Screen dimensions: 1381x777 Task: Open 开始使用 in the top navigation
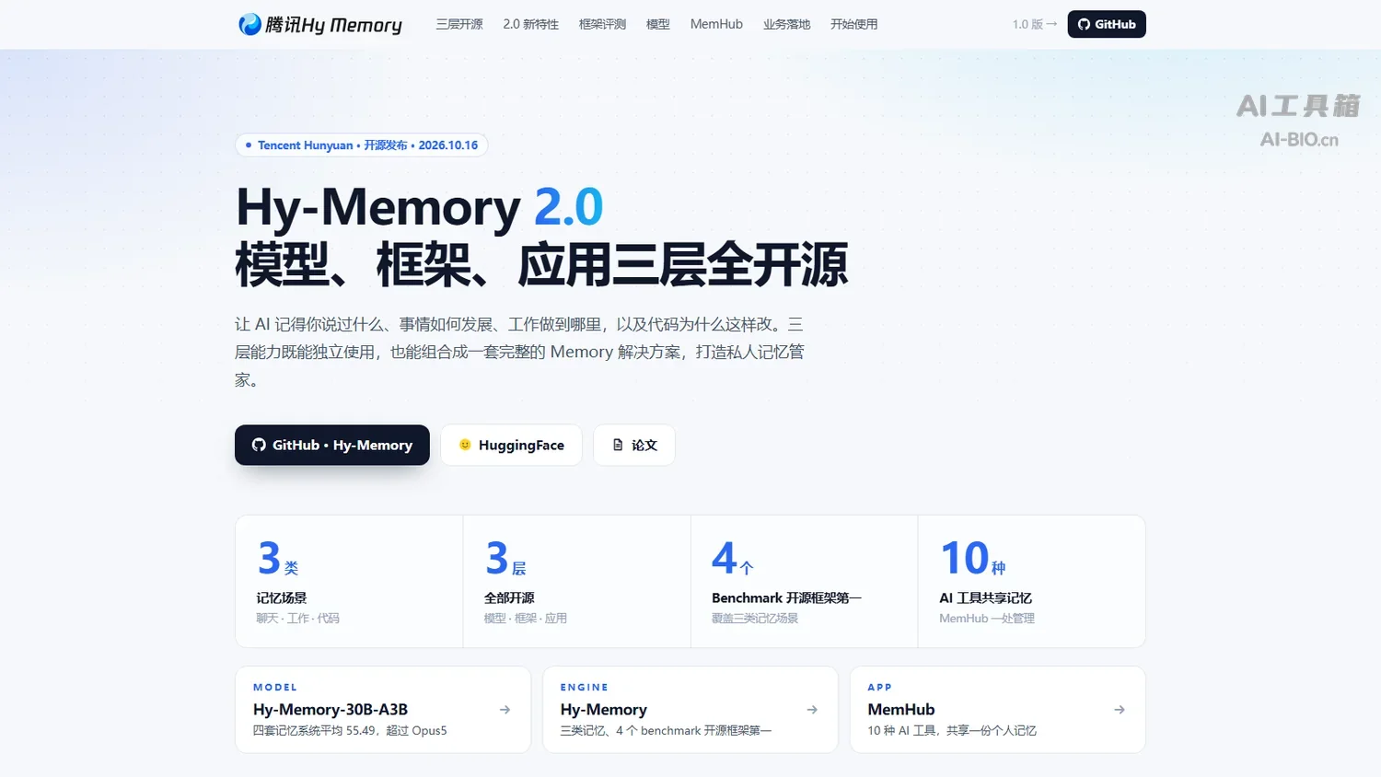(853, 24)
